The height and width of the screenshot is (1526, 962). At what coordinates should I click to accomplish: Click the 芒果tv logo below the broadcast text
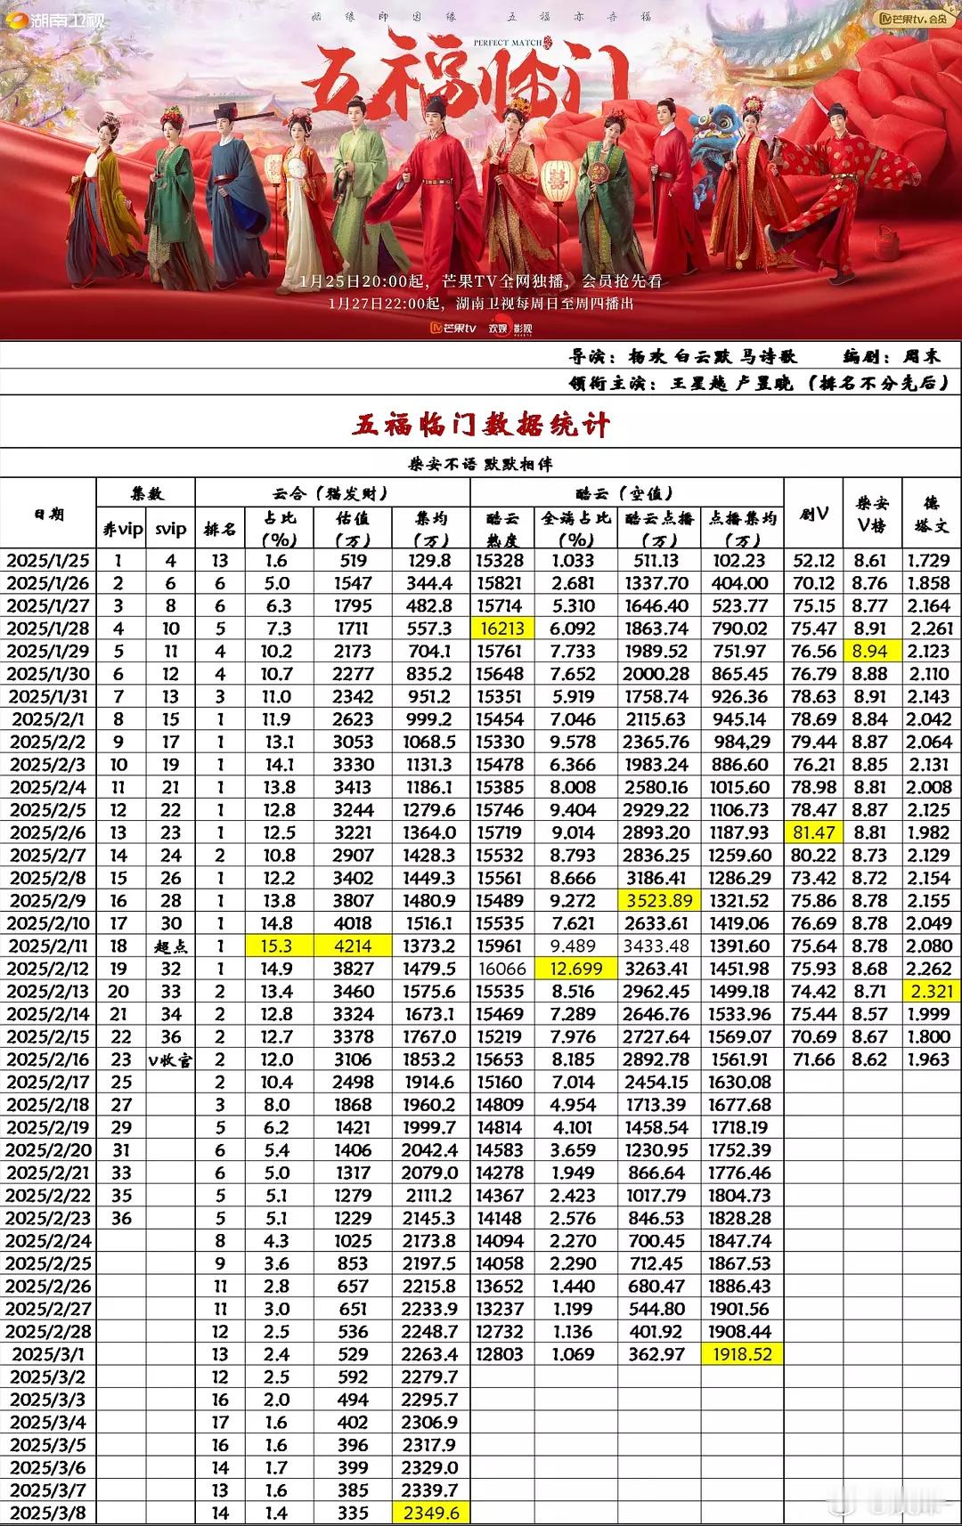453,328
